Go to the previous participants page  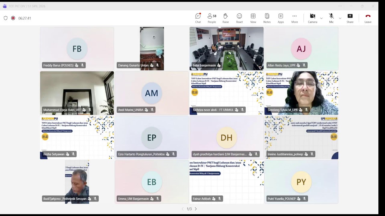point(183,209)
